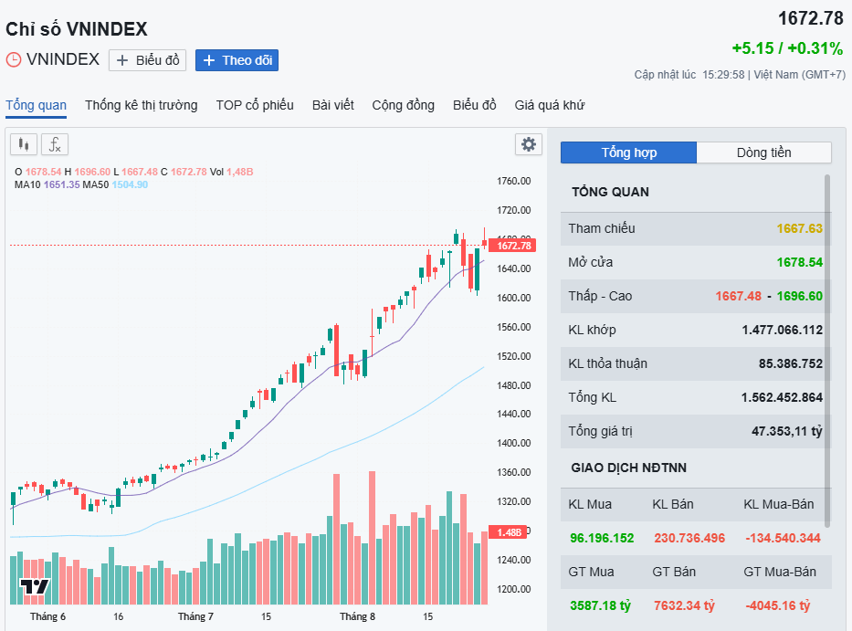Click the TỔNG QUAN section heading
The width and height of the screenshot is (852, 631).
[610, 192]
